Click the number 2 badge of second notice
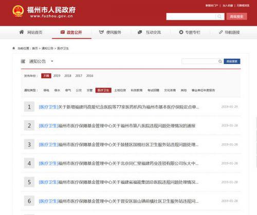The width and height of the screenshot is (257, 215). 29,125
